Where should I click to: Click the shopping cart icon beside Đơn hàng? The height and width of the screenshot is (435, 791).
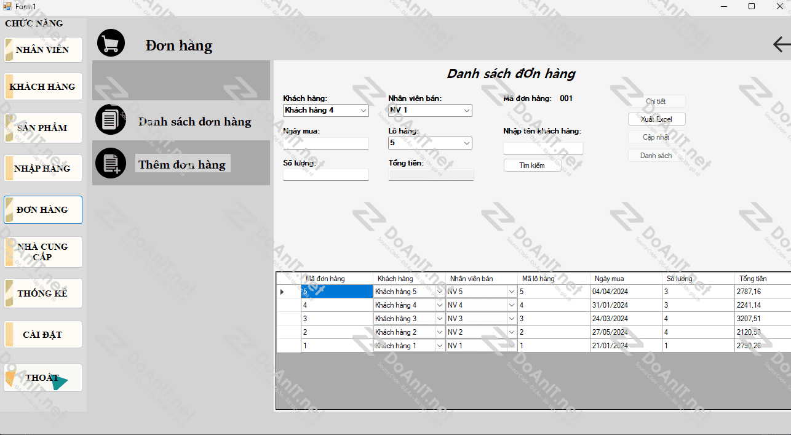[x=111, y=43]
